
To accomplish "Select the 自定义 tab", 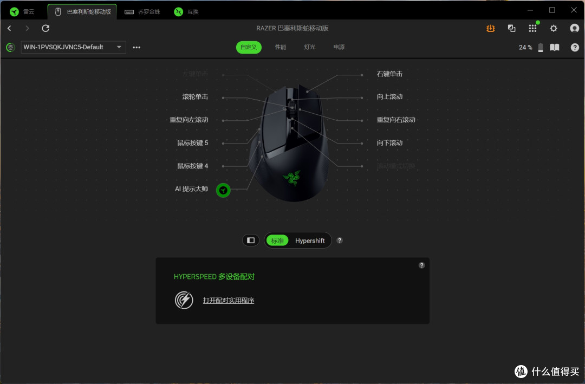I will point(249,48).
